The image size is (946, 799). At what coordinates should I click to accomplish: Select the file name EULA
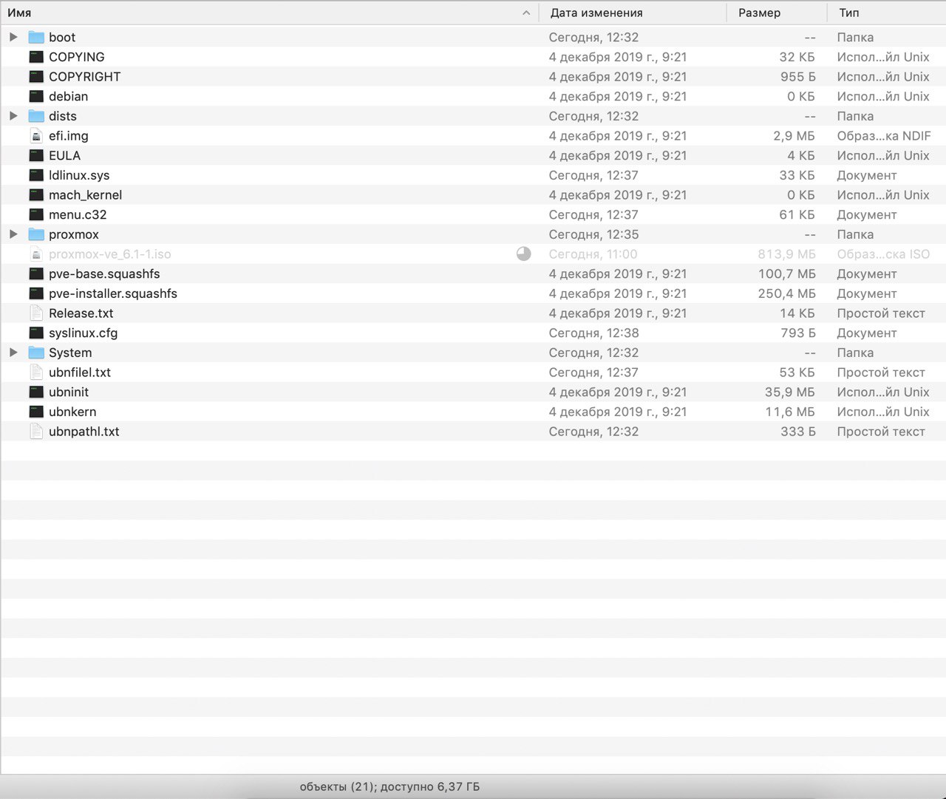pos(65,155)
